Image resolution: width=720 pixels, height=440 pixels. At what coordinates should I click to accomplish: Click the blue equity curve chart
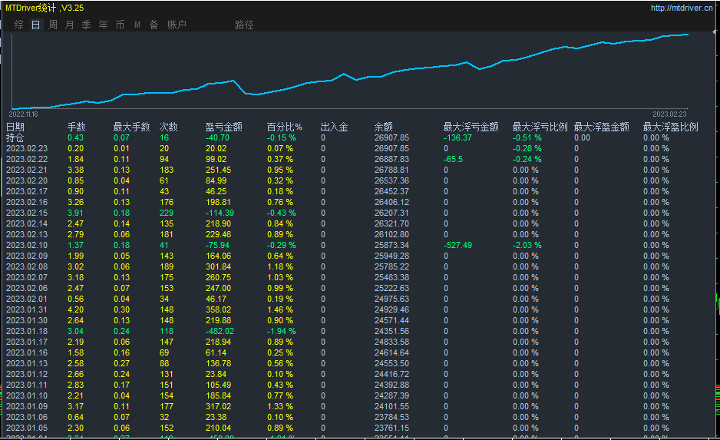coord(350,71)
